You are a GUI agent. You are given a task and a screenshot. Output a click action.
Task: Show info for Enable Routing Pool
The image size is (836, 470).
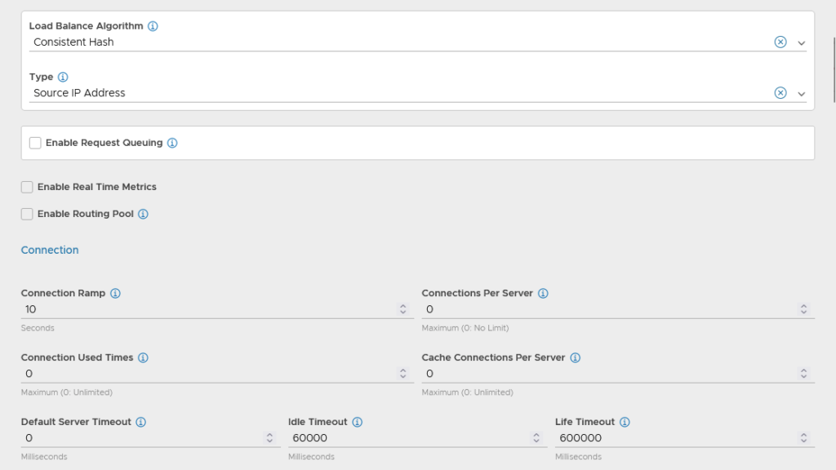tap(143, 215)
